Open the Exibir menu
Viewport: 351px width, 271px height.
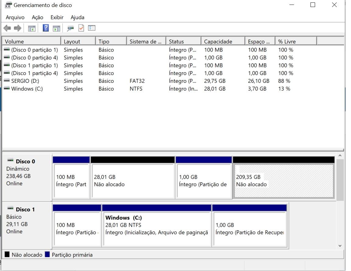coord(57,17)
